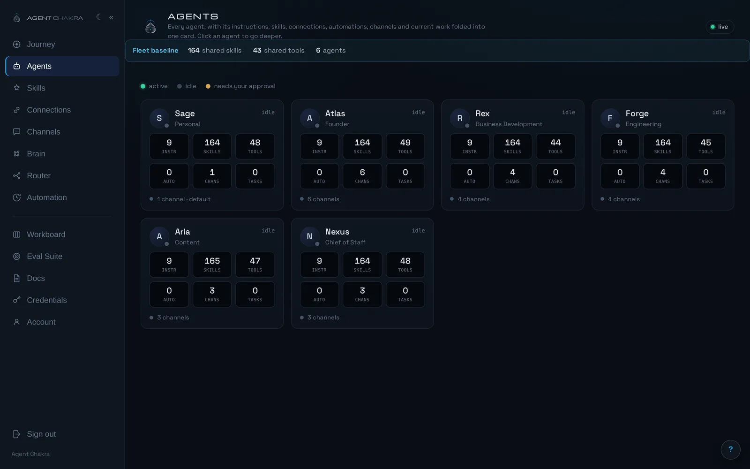Toggle dark mode moon icon
Viewport: 750px width, 469px height.
click(98, 17)
